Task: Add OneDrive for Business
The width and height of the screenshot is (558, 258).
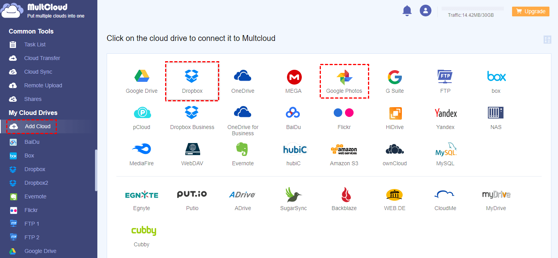Action: tap(243, 112)
